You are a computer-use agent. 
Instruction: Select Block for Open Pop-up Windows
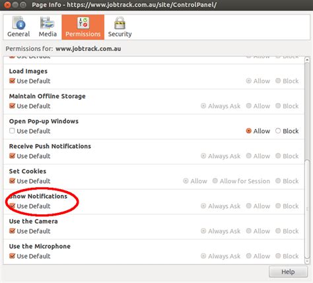(x=278, y=131)
